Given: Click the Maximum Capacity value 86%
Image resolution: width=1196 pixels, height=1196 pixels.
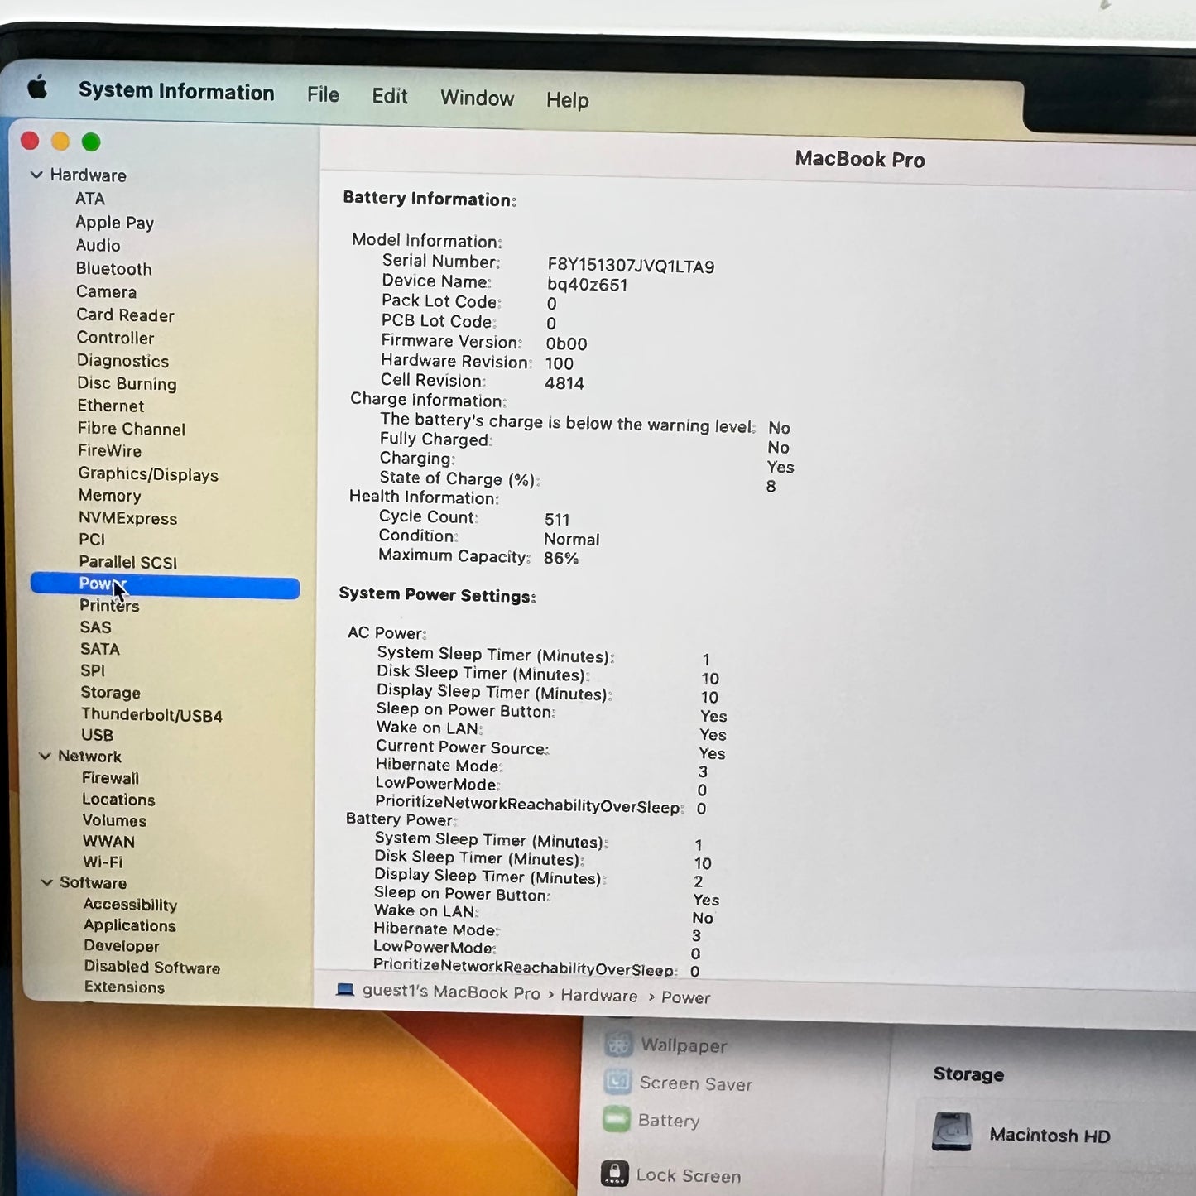Looking at the screenshot, I should point(560,558).
